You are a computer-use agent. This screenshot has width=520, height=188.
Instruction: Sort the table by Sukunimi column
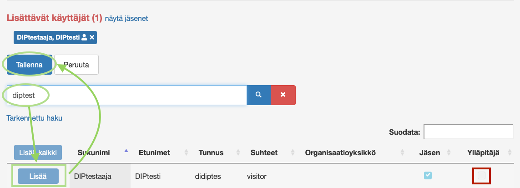[x=94, y=153]
